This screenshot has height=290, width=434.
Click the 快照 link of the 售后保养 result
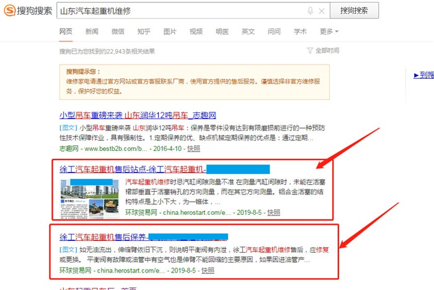point(208,271)
